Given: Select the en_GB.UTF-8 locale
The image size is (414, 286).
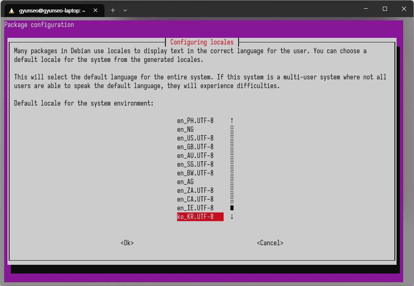Looking at the screenshot, I should coord(195,147).
